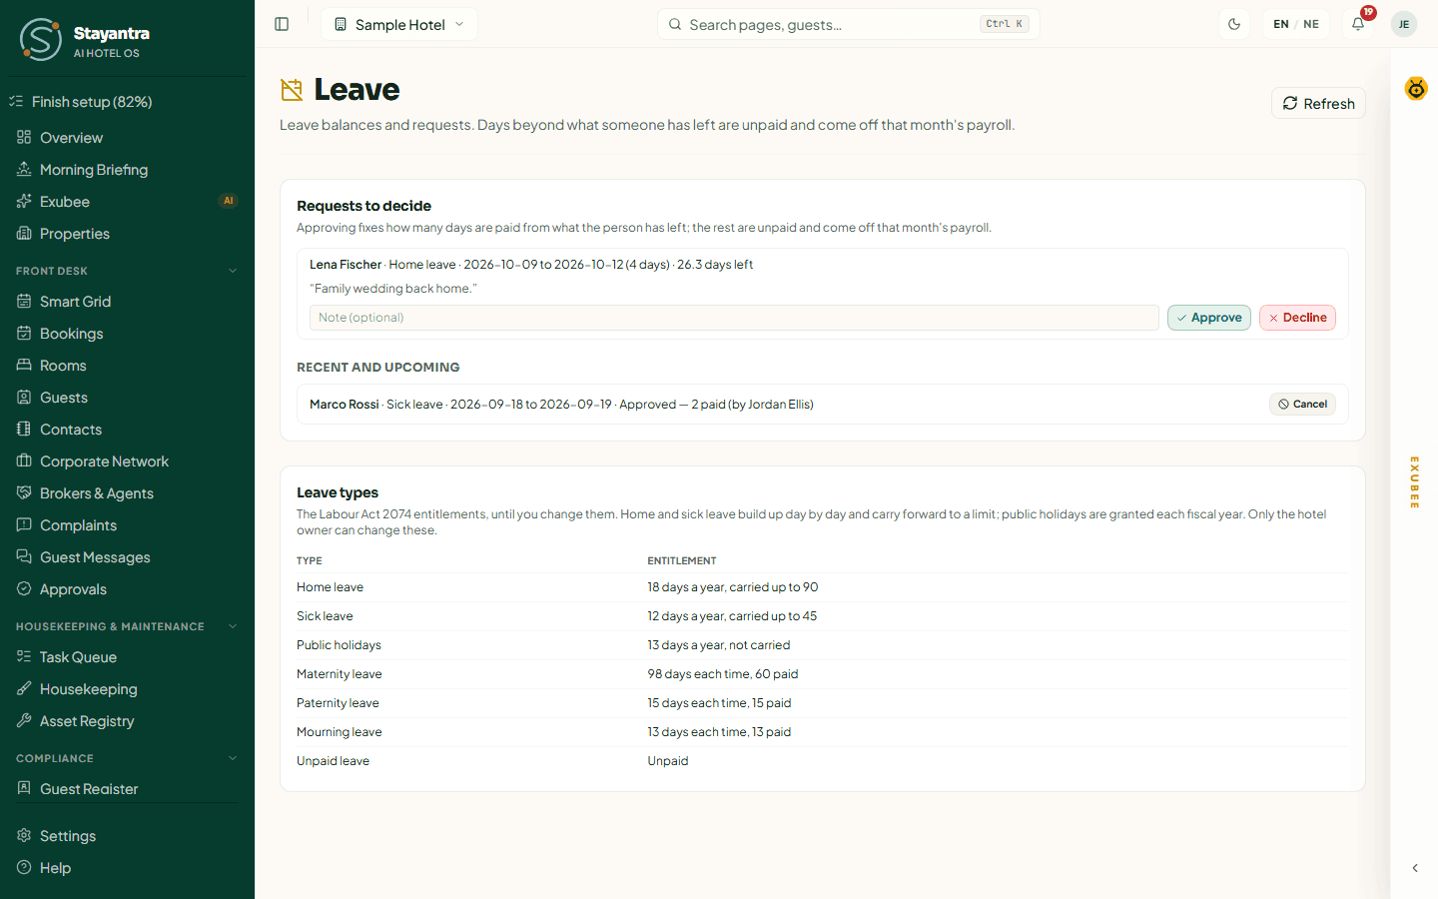Open Settings gear in sidebar
Image resolution: width=1438 pixels, height=899 pixels.
point(127,836)
